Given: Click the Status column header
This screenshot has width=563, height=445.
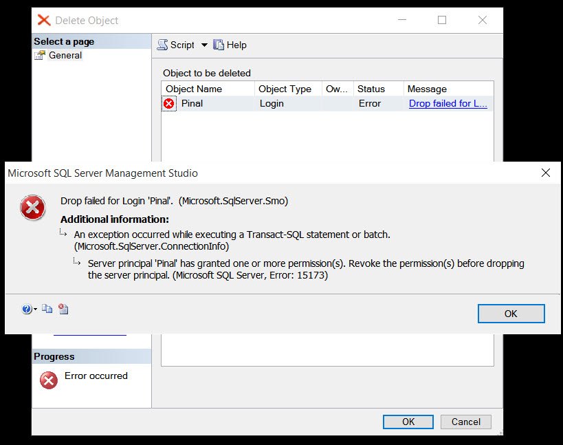Looking at the screenshot, I should (379, 89).
